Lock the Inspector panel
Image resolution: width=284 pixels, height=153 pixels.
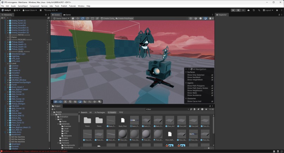tap(279, 15)
